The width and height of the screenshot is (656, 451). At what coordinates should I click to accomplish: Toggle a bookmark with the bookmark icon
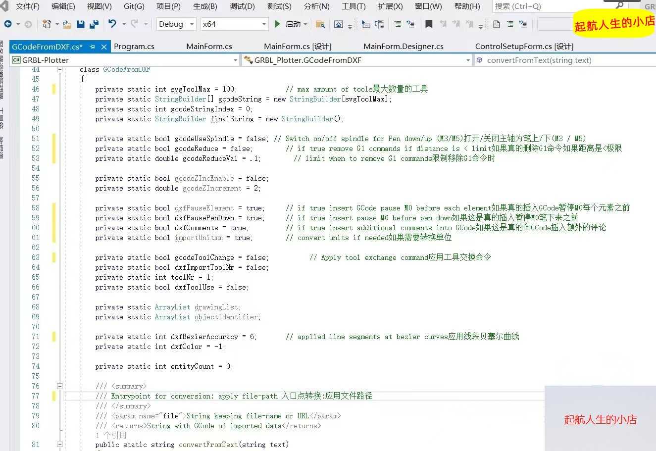click(x=429, y=24)
